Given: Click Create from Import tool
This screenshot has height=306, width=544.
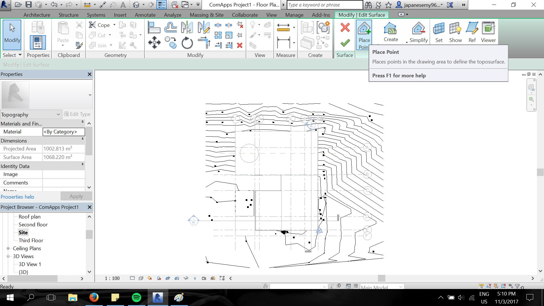Looking at the screenshot, I should 391,32.
